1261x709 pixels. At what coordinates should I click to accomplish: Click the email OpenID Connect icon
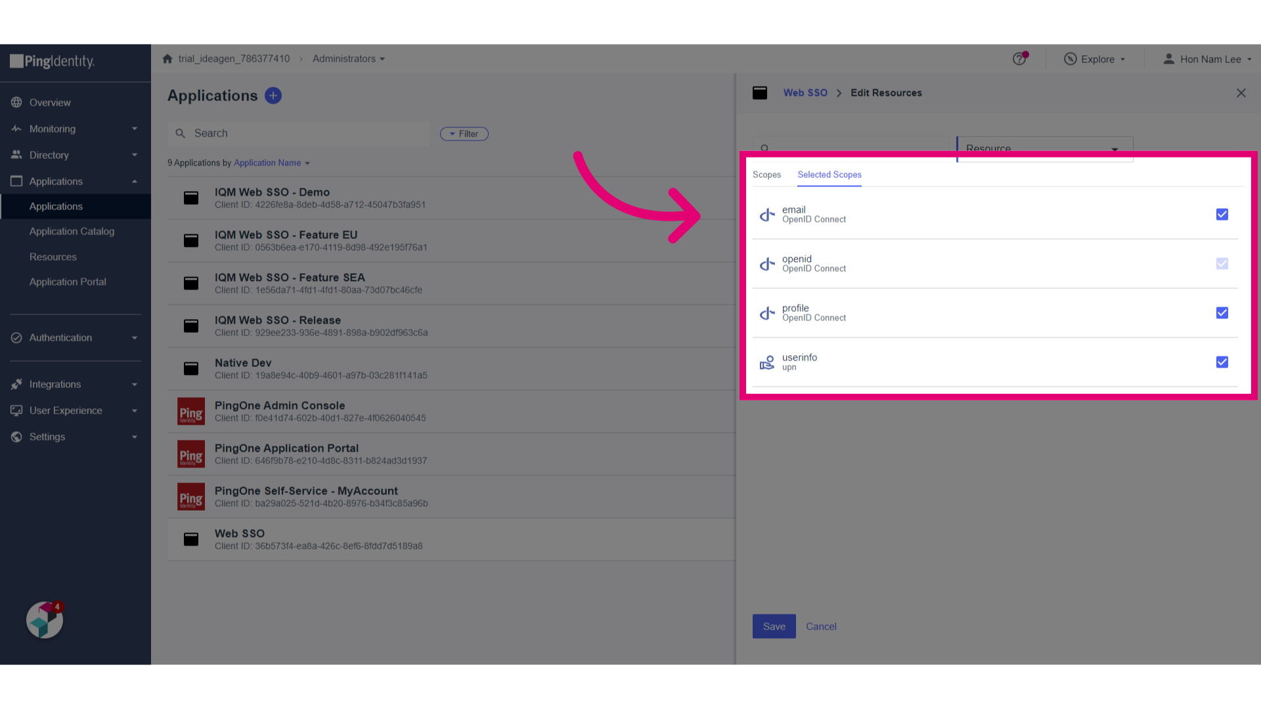[x=767, y=215]
